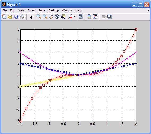Show plot tools and dock figure

[110, 17]
